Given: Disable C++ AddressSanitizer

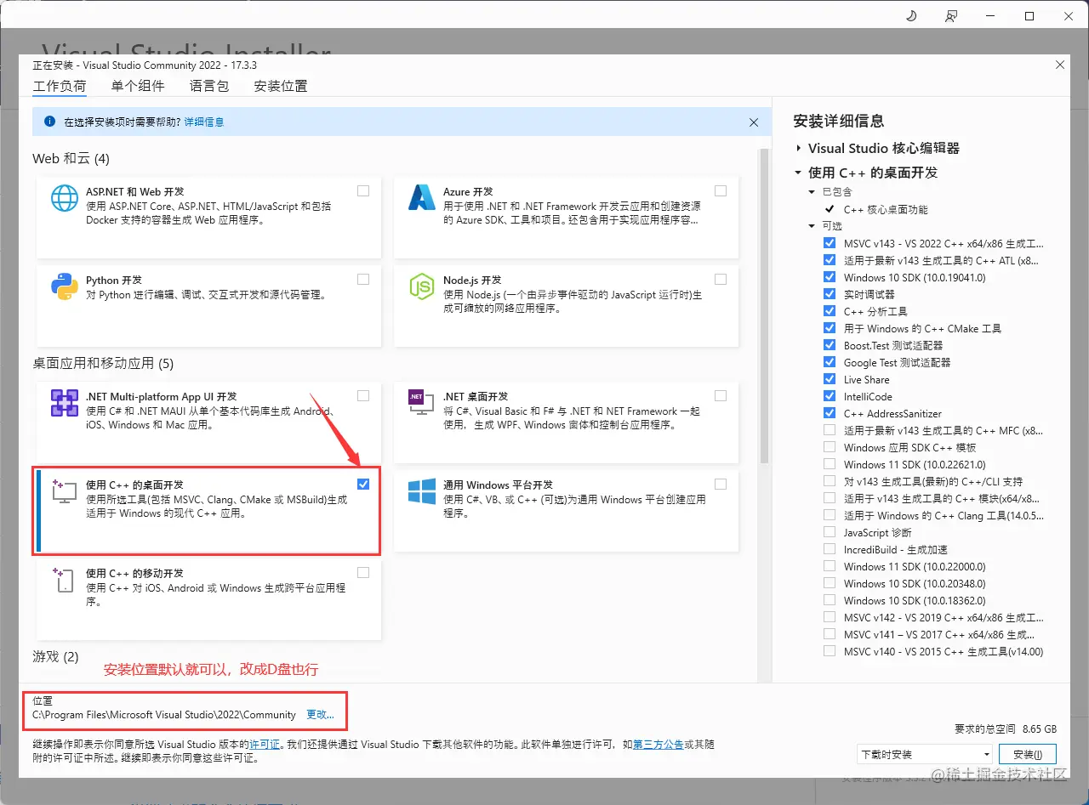Looking at the screenshot, I should tap(830, 413).
